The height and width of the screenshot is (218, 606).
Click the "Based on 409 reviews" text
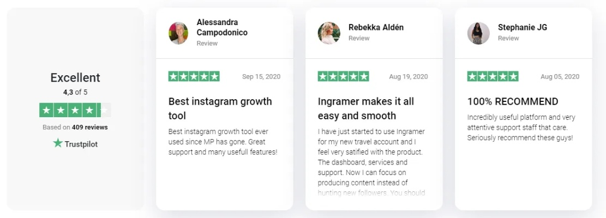pyautogui.click(x=75, y=128)
